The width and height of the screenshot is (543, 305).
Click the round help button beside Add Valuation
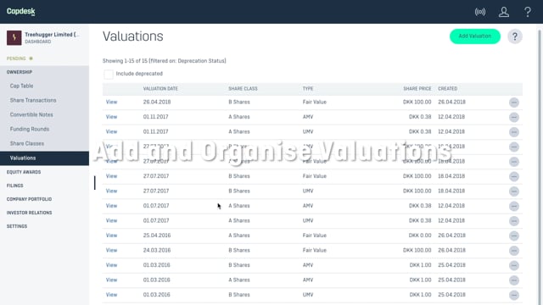click(515, 36)
